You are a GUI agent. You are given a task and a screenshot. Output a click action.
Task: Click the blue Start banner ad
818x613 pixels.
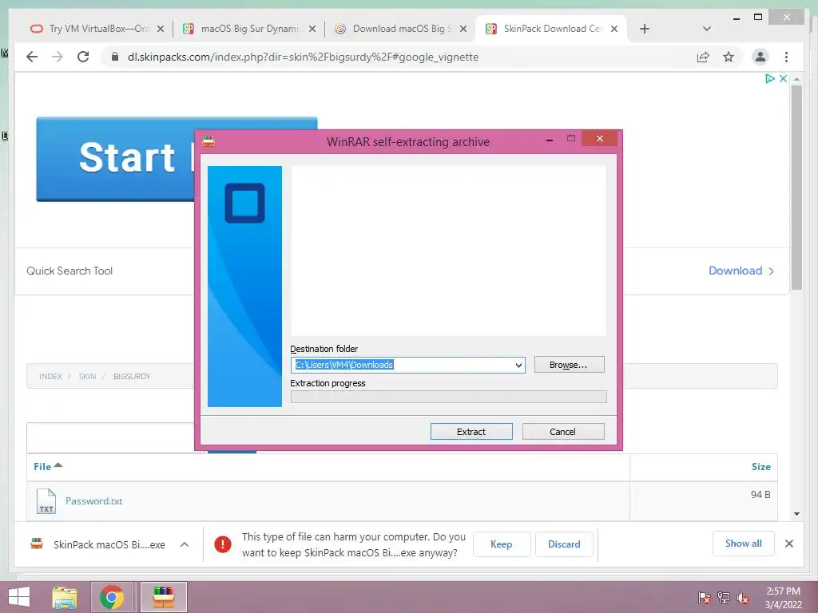tap(115, 159)
